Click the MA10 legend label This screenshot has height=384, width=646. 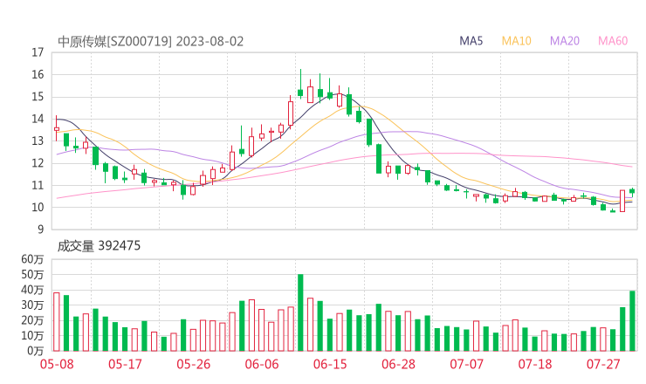point(516,41)
